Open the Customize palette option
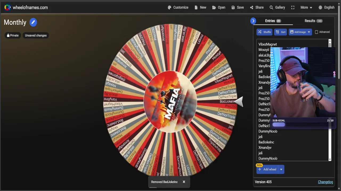 [x=178, y=7]
